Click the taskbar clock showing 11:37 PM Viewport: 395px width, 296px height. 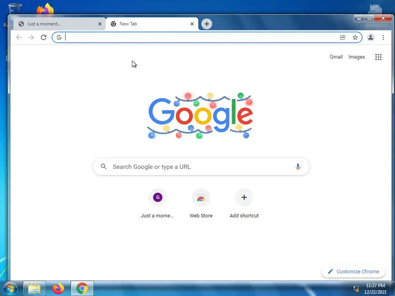point(375,289)
